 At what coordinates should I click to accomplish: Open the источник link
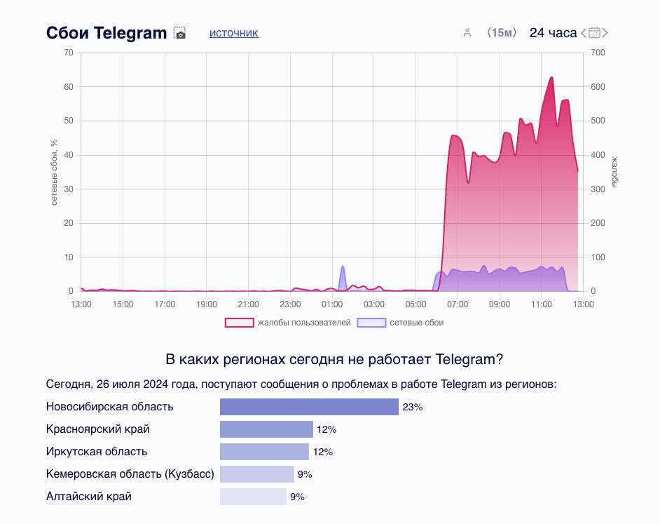(233, 33)
